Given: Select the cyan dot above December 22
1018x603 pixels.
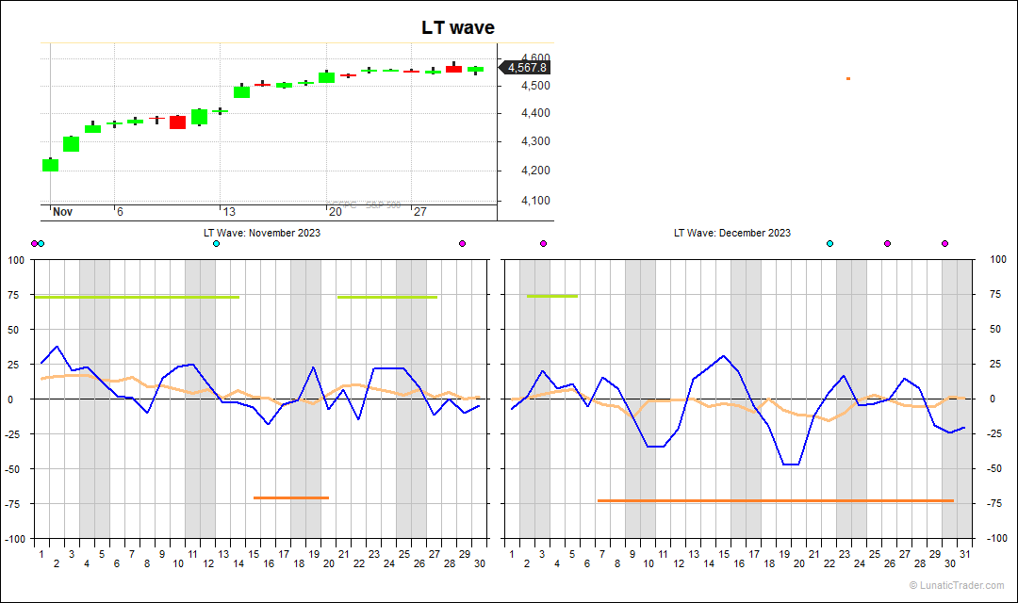Looking at the screenshot, I should (829, 244).
